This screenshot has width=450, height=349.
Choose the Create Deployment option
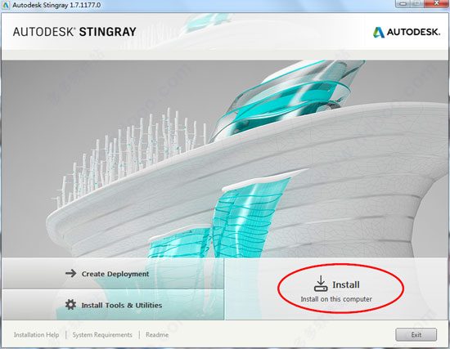tap(114, 273)
